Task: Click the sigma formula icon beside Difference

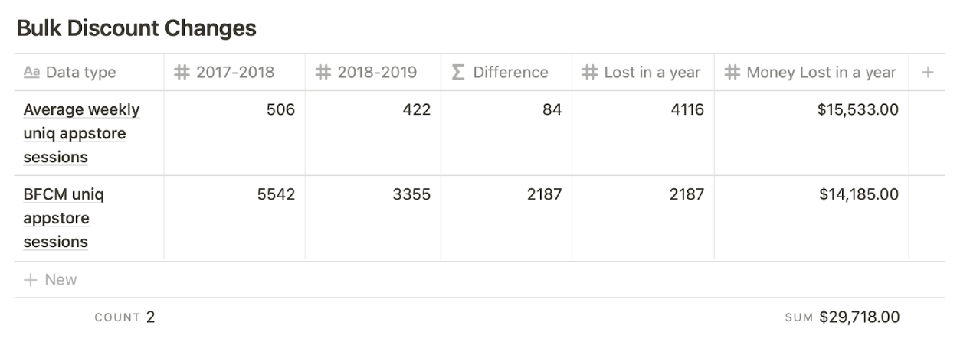Action: click(x=457, y=72)
